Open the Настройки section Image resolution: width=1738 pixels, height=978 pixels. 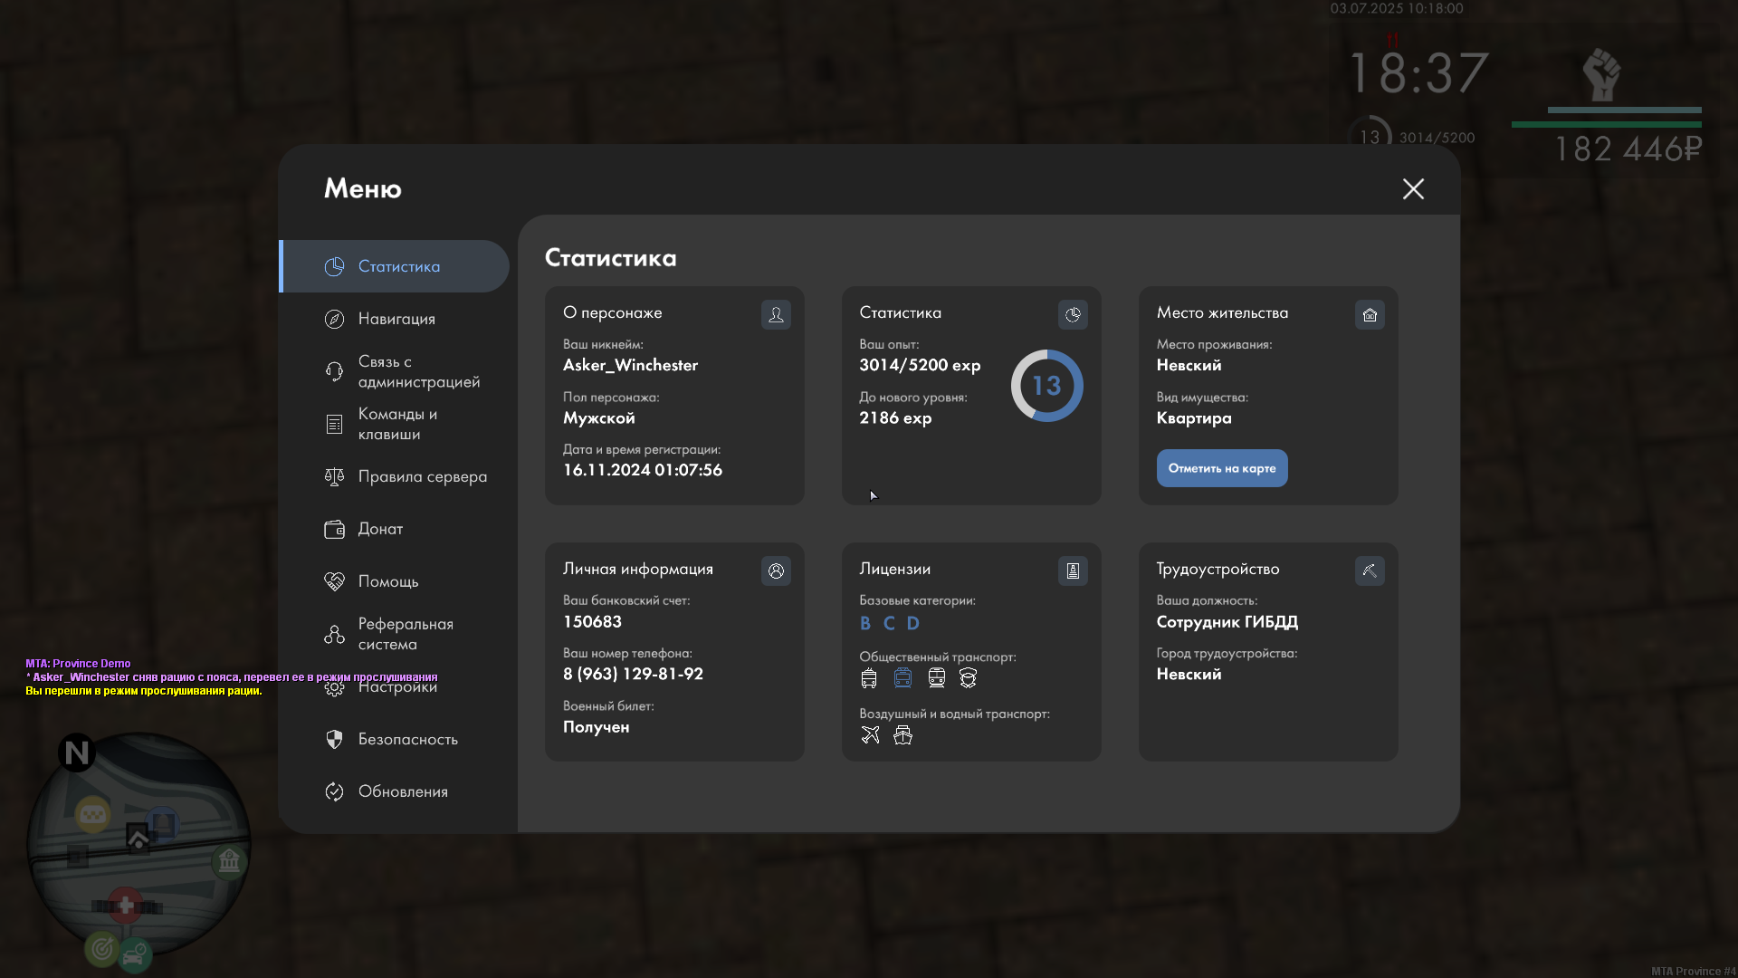coord(395,686)
